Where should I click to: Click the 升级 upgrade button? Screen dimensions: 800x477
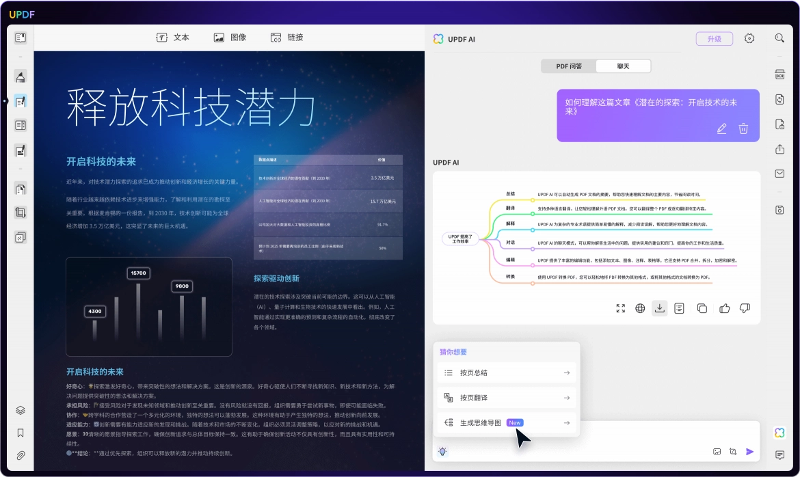tap(715, 39)
